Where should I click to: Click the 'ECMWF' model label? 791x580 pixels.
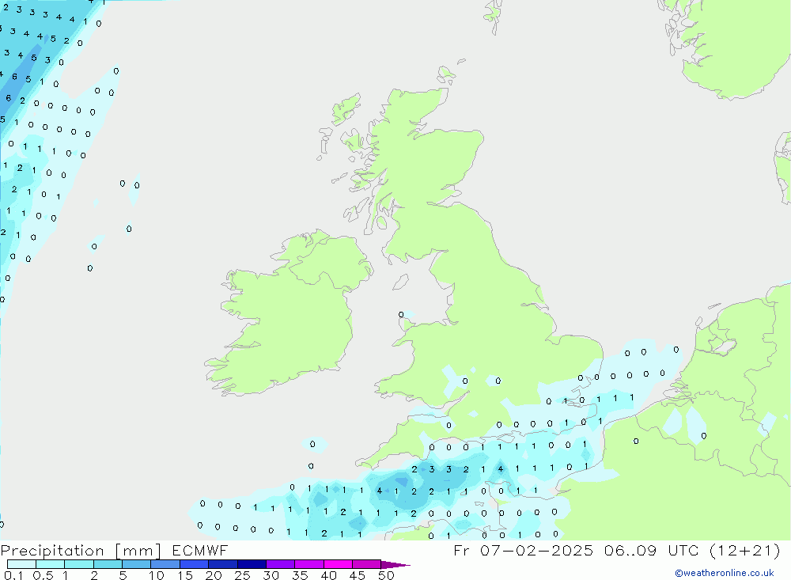(x=200, y=550)
